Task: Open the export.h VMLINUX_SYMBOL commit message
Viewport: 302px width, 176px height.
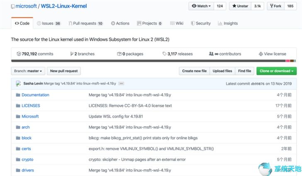Action: pos(151,149)
